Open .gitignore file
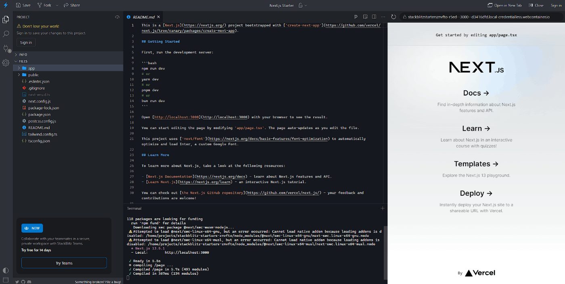565x284 pixels. coord(68,88)
